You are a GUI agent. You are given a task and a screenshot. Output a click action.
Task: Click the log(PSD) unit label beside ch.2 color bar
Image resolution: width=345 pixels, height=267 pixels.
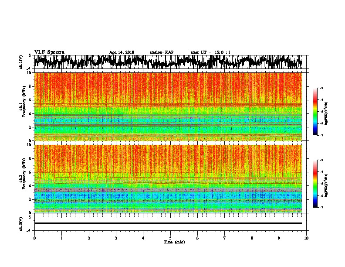(x=326, y=185)
